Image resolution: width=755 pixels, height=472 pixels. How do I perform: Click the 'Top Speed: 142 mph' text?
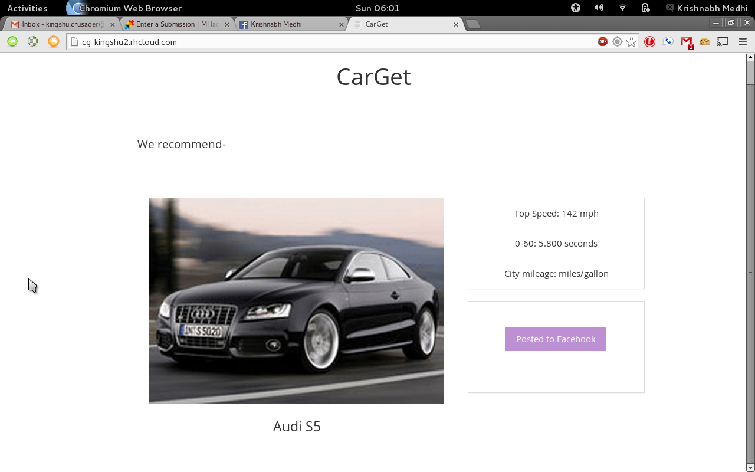point(556,214)
